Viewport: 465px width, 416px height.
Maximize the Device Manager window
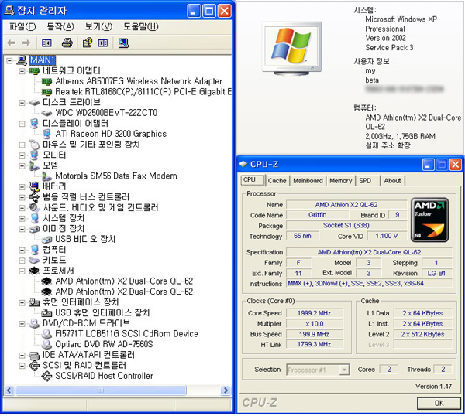(209, 12)
